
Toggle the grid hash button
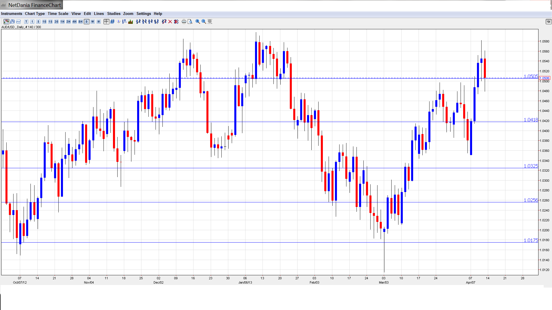pos(112,22)
